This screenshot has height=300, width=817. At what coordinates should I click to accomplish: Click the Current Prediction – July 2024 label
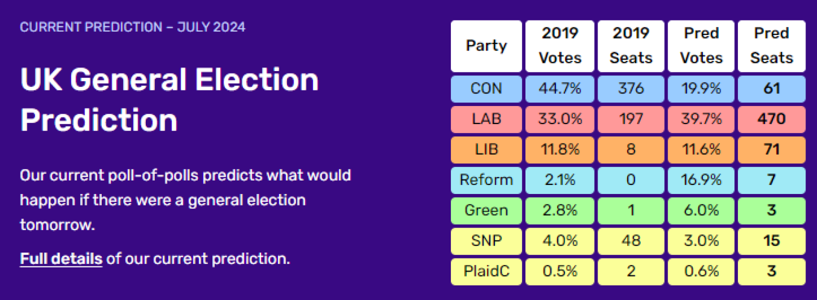pos(132,27)
